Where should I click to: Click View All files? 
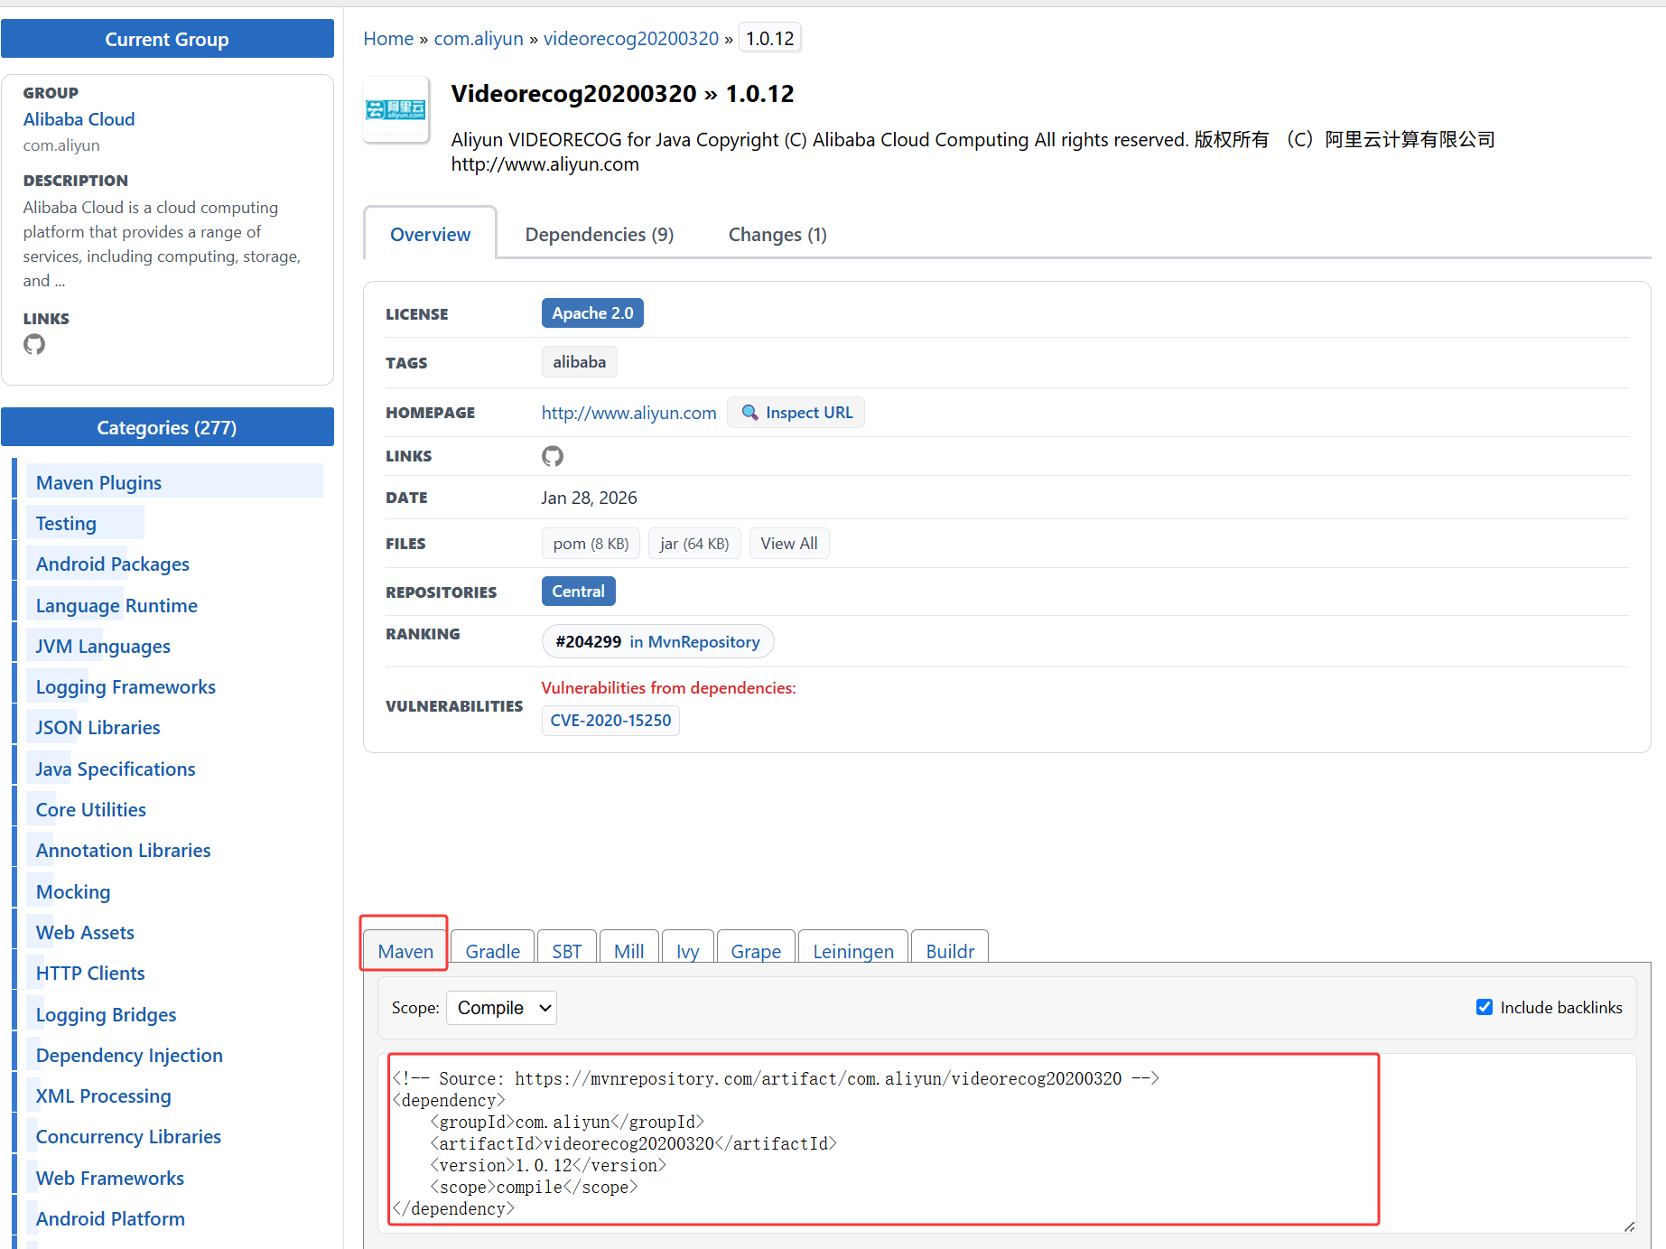[789, 544]
